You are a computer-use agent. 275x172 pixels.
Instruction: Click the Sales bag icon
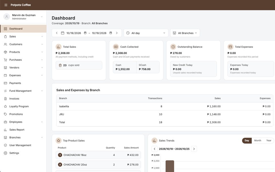(x=5, y=36)
